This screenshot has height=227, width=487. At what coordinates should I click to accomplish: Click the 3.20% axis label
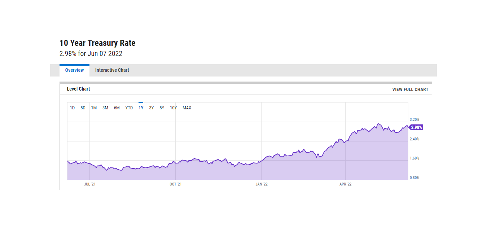tap(414, 119)
